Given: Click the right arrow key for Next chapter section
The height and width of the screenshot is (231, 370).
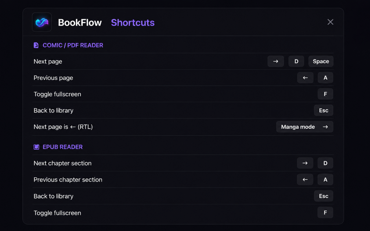Looking at the screenshot, I should 305,163.
